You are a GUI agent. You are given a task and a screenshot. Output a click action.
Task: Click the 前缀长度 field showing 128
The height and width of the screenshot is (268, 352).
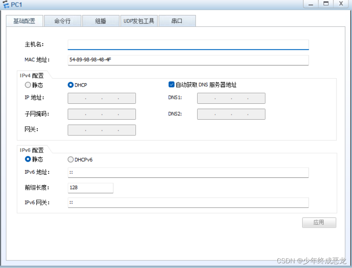[91, 188]
